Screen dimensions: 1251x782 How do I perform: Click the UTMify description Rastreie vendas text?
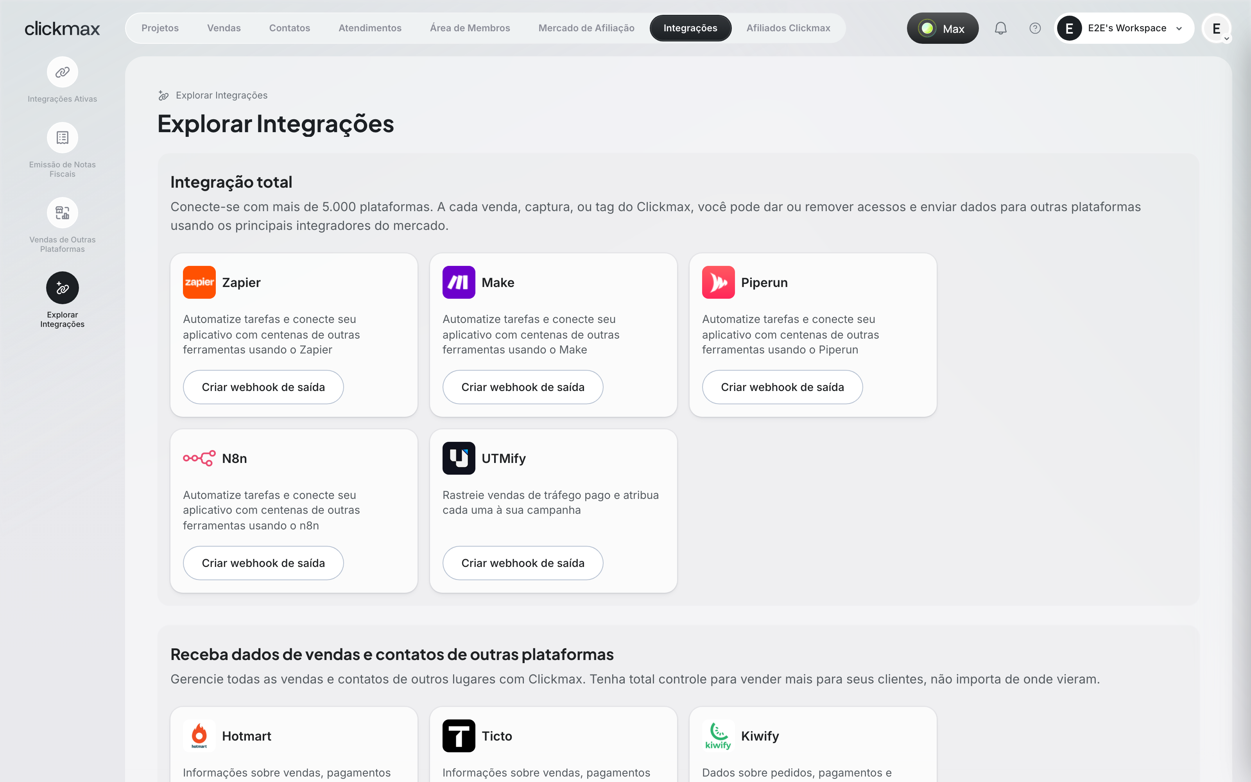pos(550,503)
